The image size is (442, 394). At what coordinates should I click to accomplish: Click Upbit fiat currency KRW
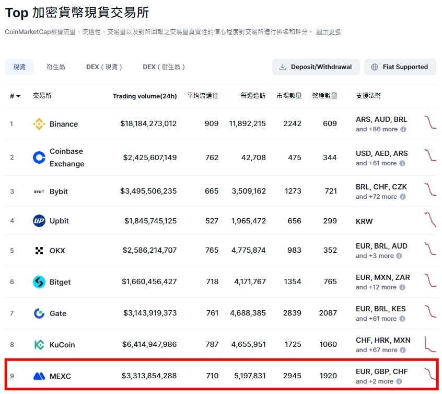(364, 221)
